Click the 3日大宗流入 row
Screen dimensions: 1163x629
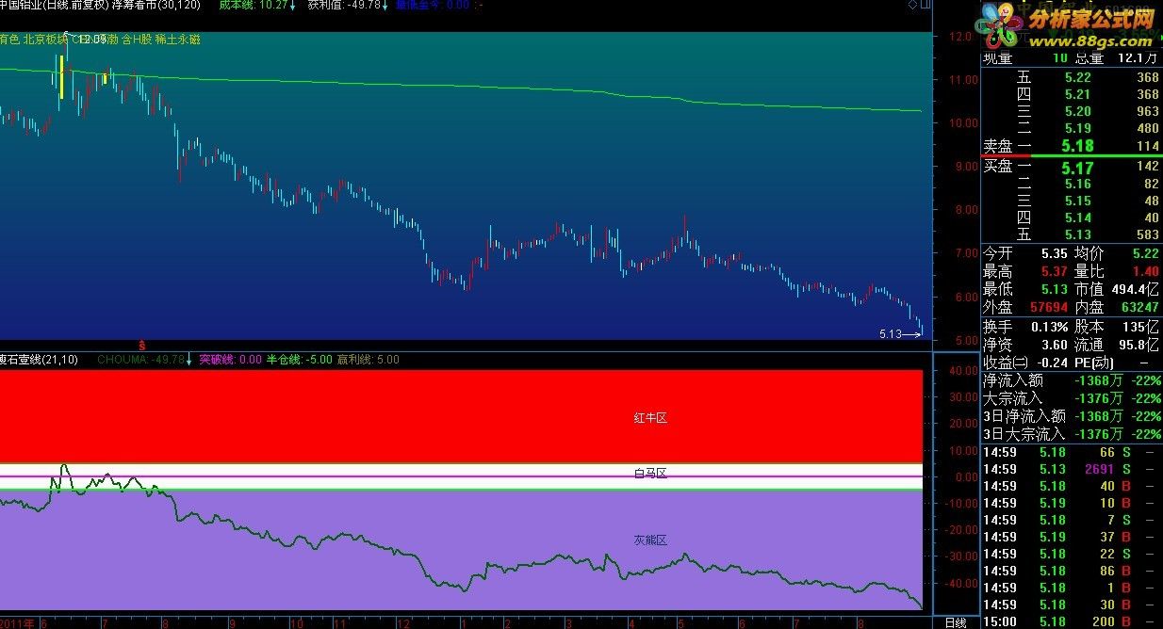point(1072,434)
